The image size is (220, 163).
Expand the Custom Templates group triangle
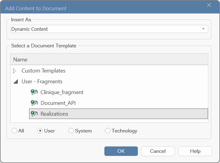[x=15, y=71]
